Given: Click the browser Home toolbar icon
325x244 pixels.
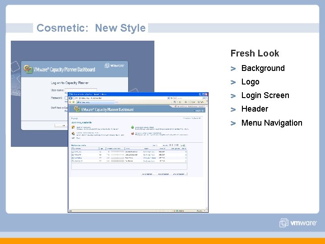Looking at the screenshot, I should (175, 102).
